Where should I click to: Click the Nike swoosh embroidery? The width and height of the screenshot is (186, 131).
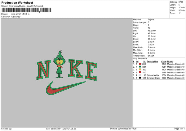point(66,88)
